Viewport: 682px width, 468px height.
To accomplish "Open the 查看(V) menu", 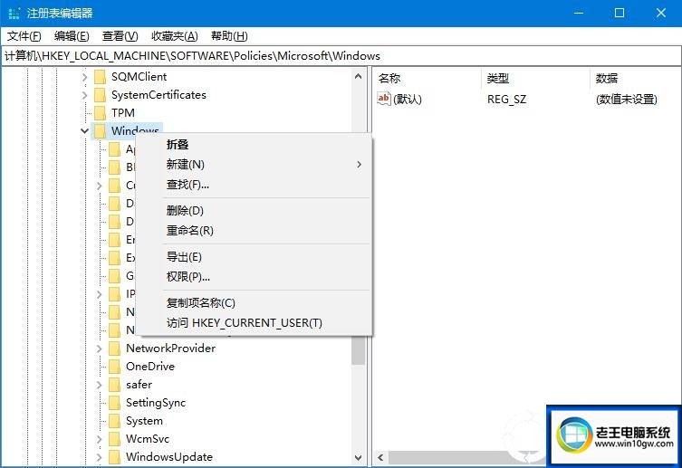I will [x=120, y=36].
